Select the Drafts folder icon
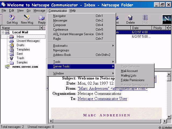This screenshot has height=129, width=172. pyautogui.click(x=12, y=45)
